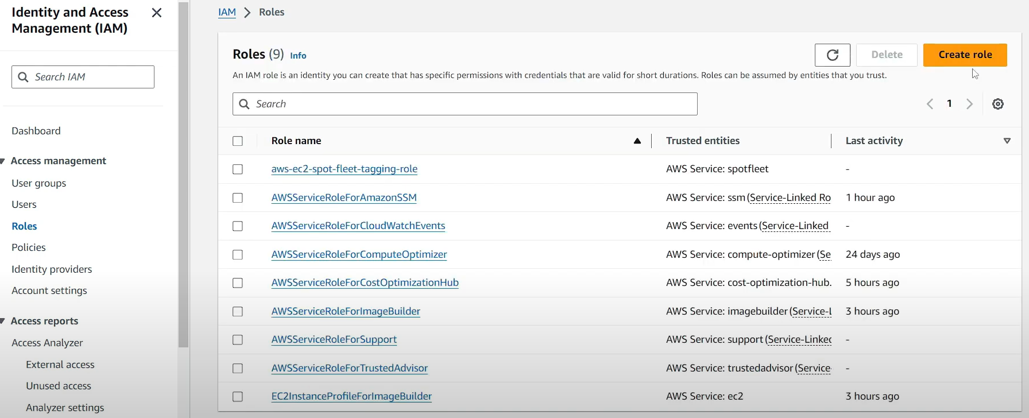1029x418 pixels.
Task: Click '1 hour ago' last activity cell
Action: 871,198
